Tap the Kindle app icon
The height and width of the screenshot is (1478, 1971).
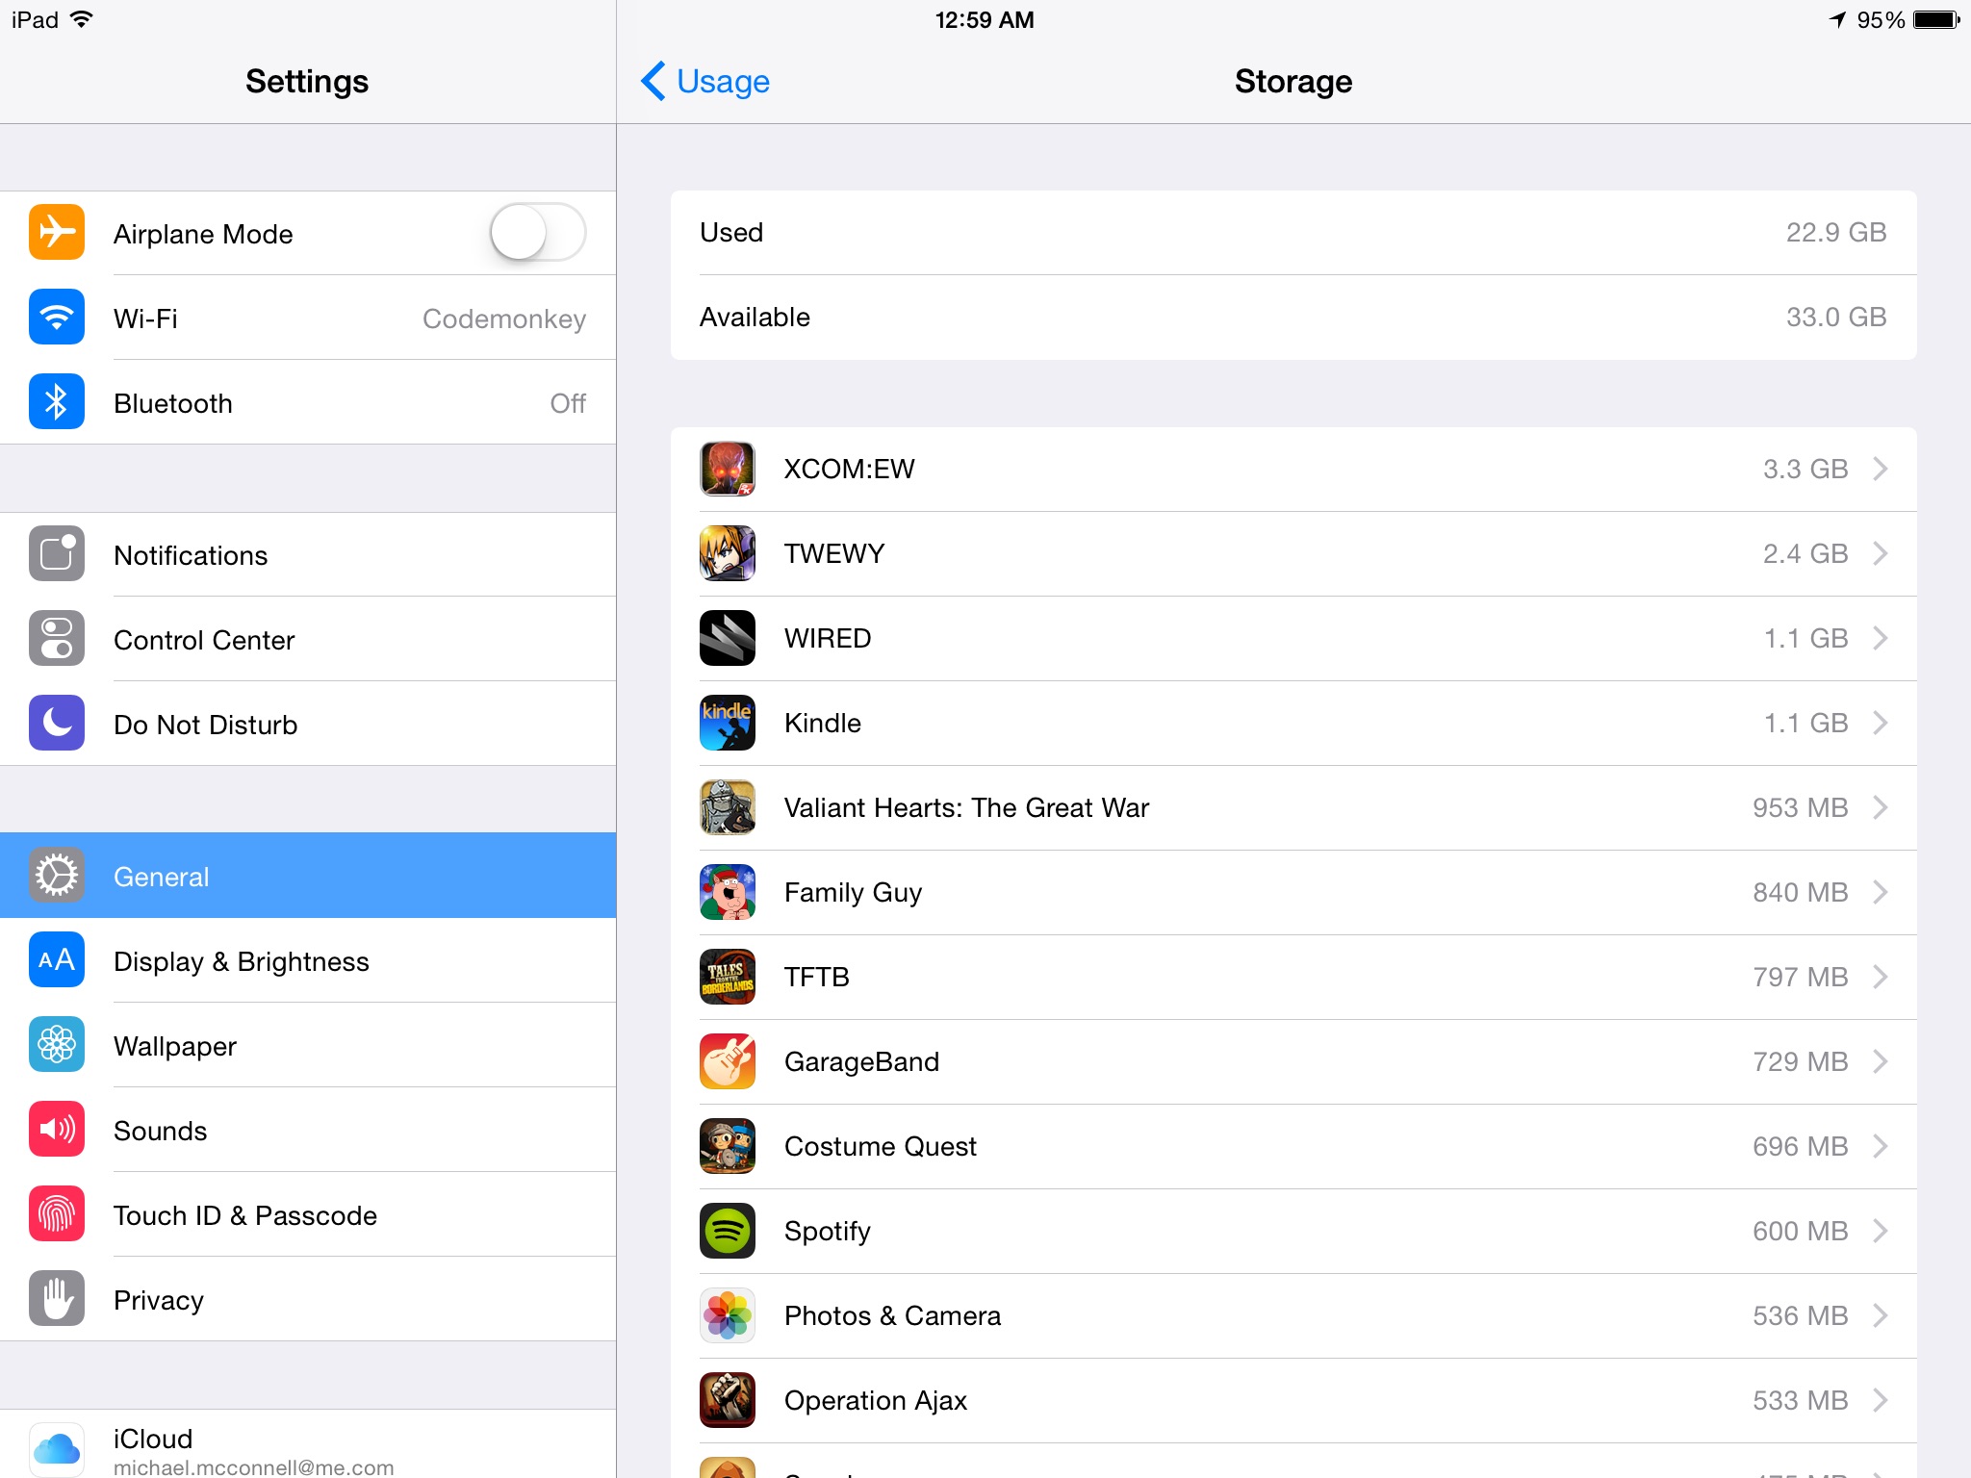(727, 723)
